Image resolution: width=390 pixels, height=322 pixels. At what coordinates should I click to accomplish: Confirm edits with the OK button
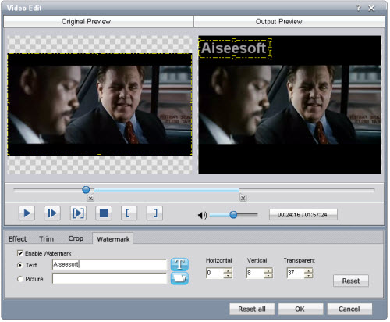point(300,309)
